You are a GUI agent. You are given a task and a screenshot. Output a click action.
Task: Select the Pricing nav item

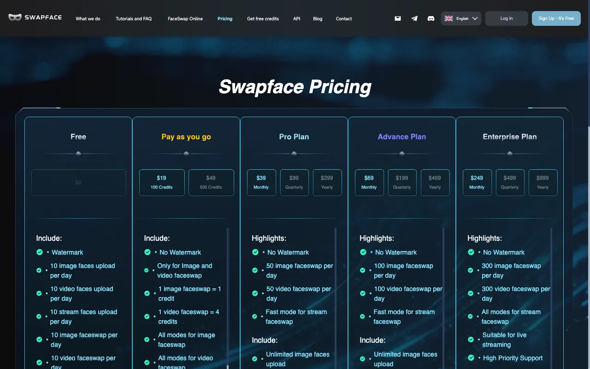click(225, 19)
